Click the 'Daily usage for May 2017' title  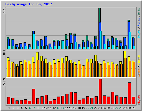[29, 4]
